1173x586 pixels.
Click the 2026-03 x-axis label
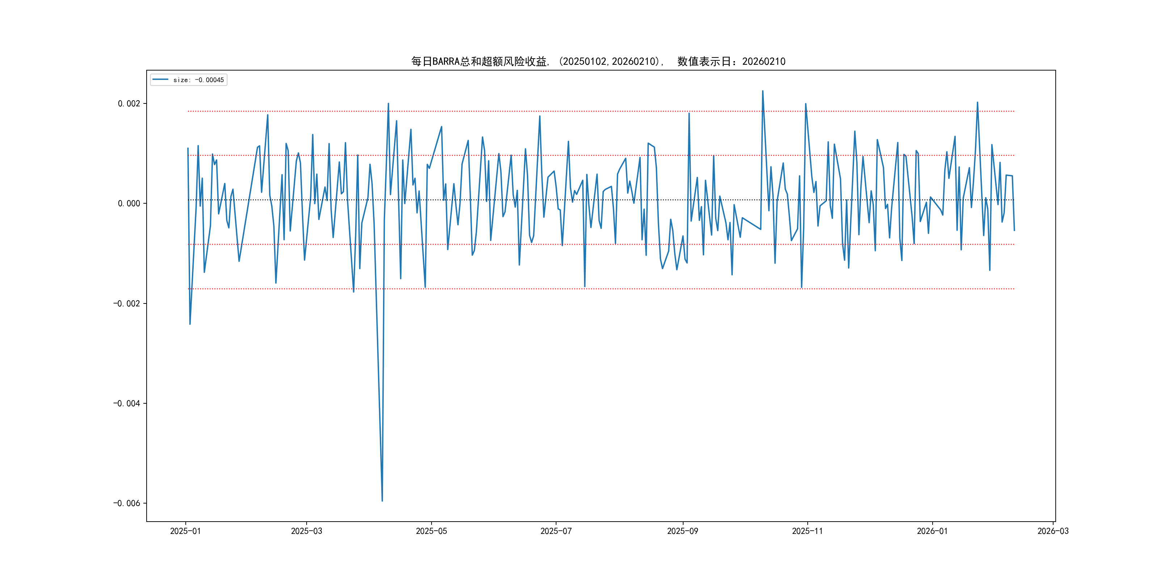[x=1053, y=531]
